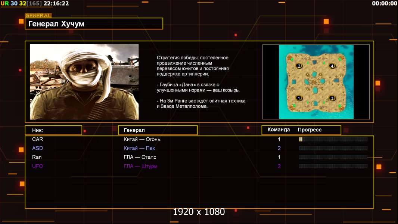Click CAR's loading progress bar
Image resolution: width=398 pixels, height=224 pixels.
(x=333, y=139)
